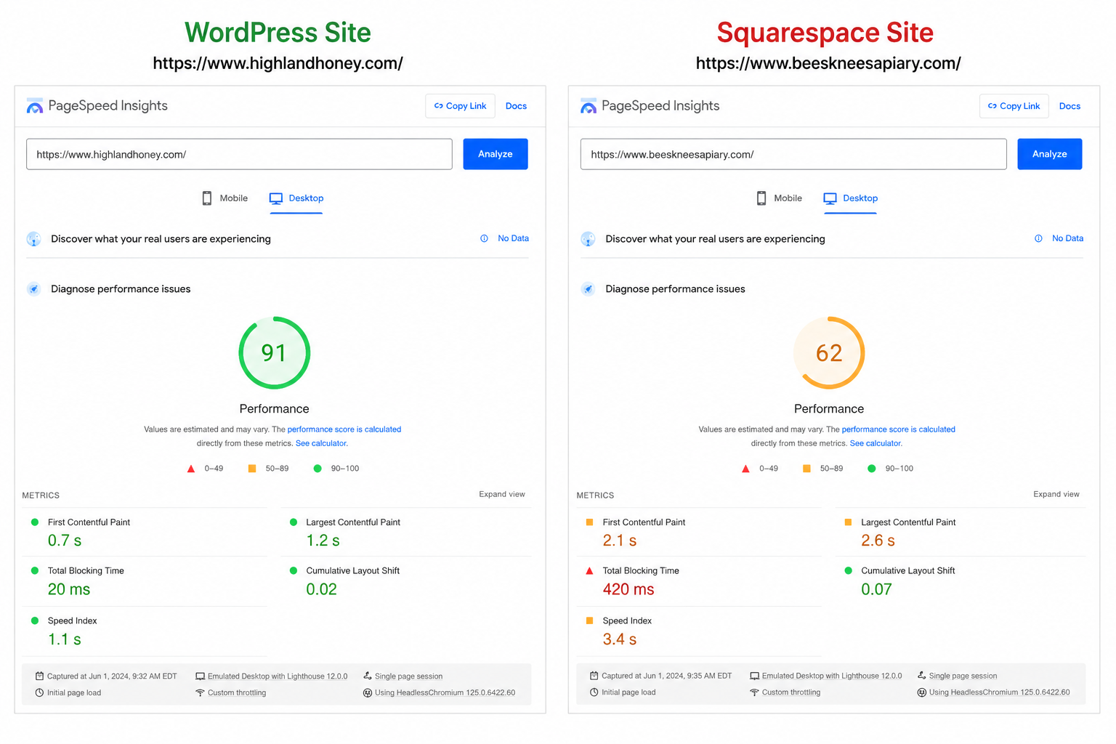Viewport: 1116px width, 744px height.
Task: Click No Data info icon in Squarespace panel
Action: 1038,238
